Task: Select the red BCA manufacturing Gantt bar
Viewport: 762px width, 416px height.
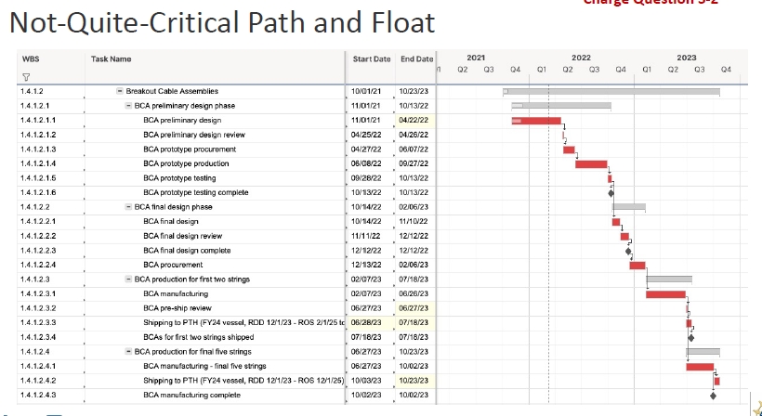Action: 665,294
